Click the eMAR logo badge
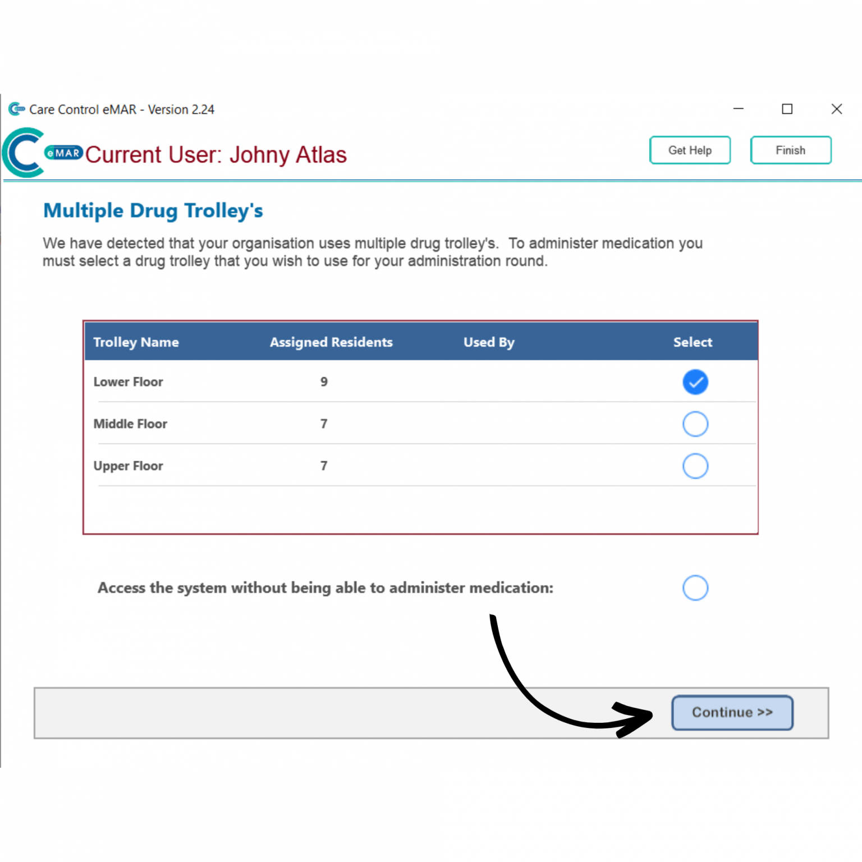Image resolution: width=862 pixels, height=862 pixels. (x=64, y=153)
